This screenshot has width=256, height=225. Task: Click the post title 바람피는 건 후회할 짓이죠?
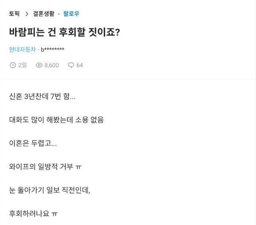pyautogui.click(x=64, y=32)
